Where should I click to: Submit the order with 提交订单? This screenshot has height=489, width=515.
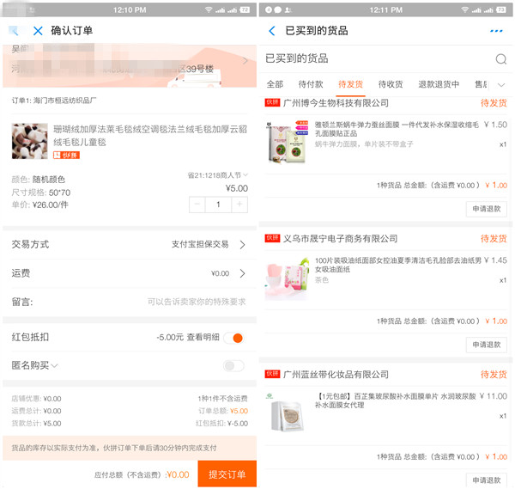point(227,474)
